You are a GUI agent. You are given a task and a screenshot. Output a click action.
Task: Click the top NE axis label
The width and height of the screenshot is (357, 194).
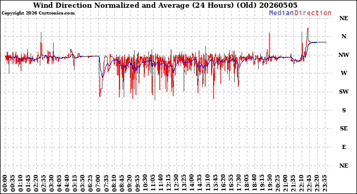(344, 18)
